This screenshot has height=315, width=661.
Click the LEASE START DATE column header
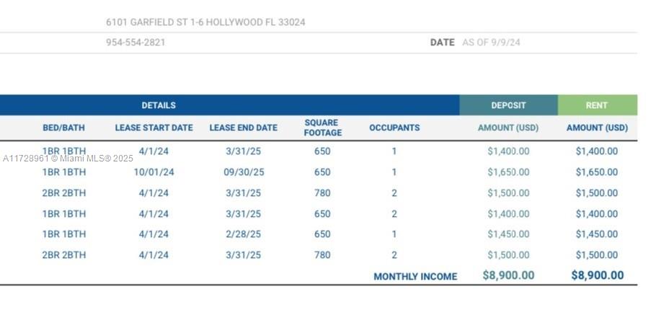(x=154, y=128)
